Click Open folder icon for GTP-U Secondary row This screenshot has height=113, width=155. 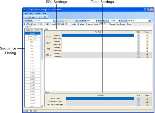coord(147,57)
